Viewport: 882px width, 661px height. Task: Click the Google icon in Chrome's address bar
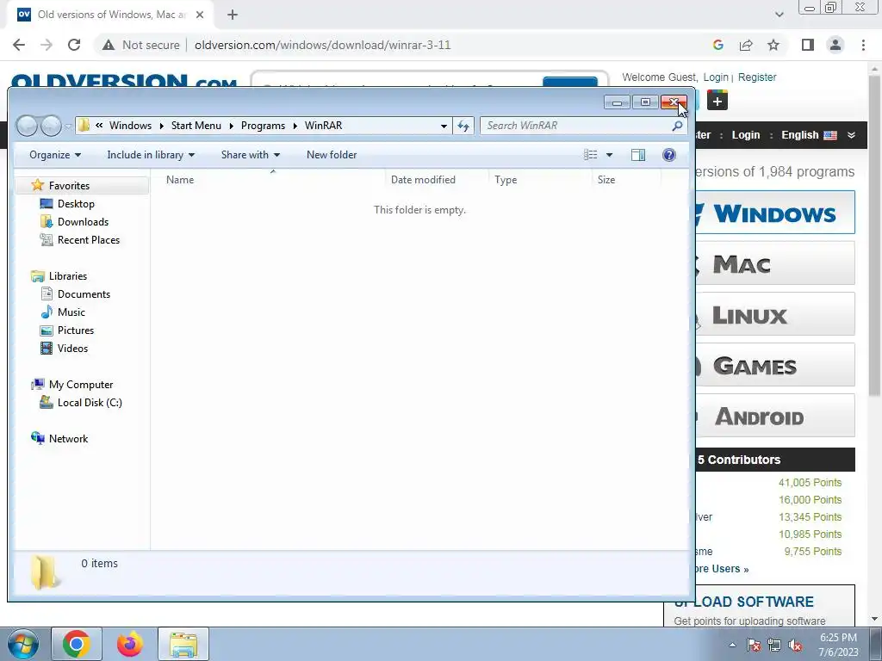tap(717, 45)
